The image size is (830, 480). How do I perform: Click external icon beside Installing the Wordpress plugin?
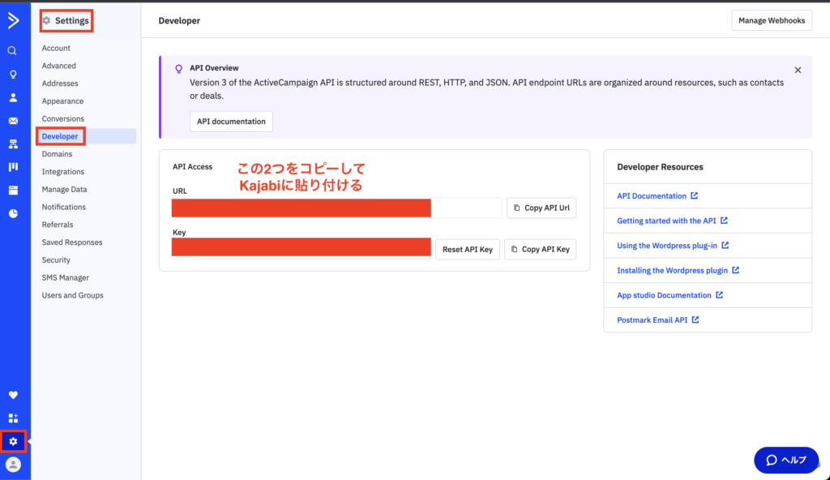pos(735,270)
